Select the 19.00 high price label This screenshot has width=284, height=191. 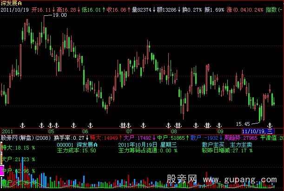coord(59,15)
